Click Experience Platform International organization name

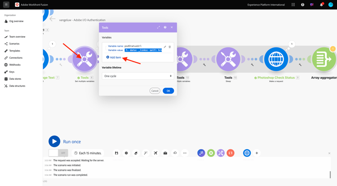[x=266, y=5]
